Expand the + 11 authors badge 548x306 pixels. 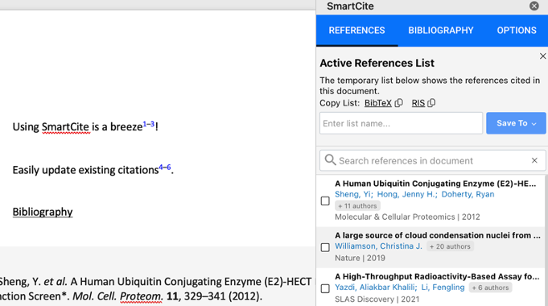point(357,206)
